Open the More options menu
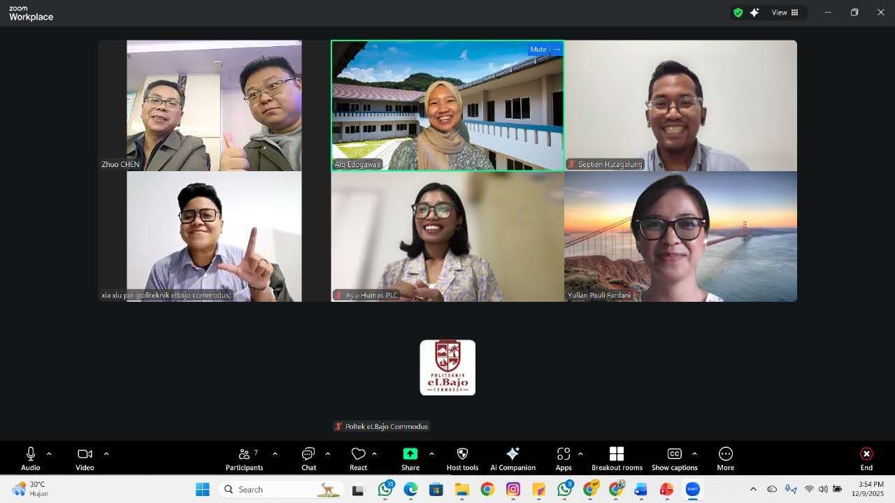The height and width of the screenshot is (503, 895). (x=725, y=458)
